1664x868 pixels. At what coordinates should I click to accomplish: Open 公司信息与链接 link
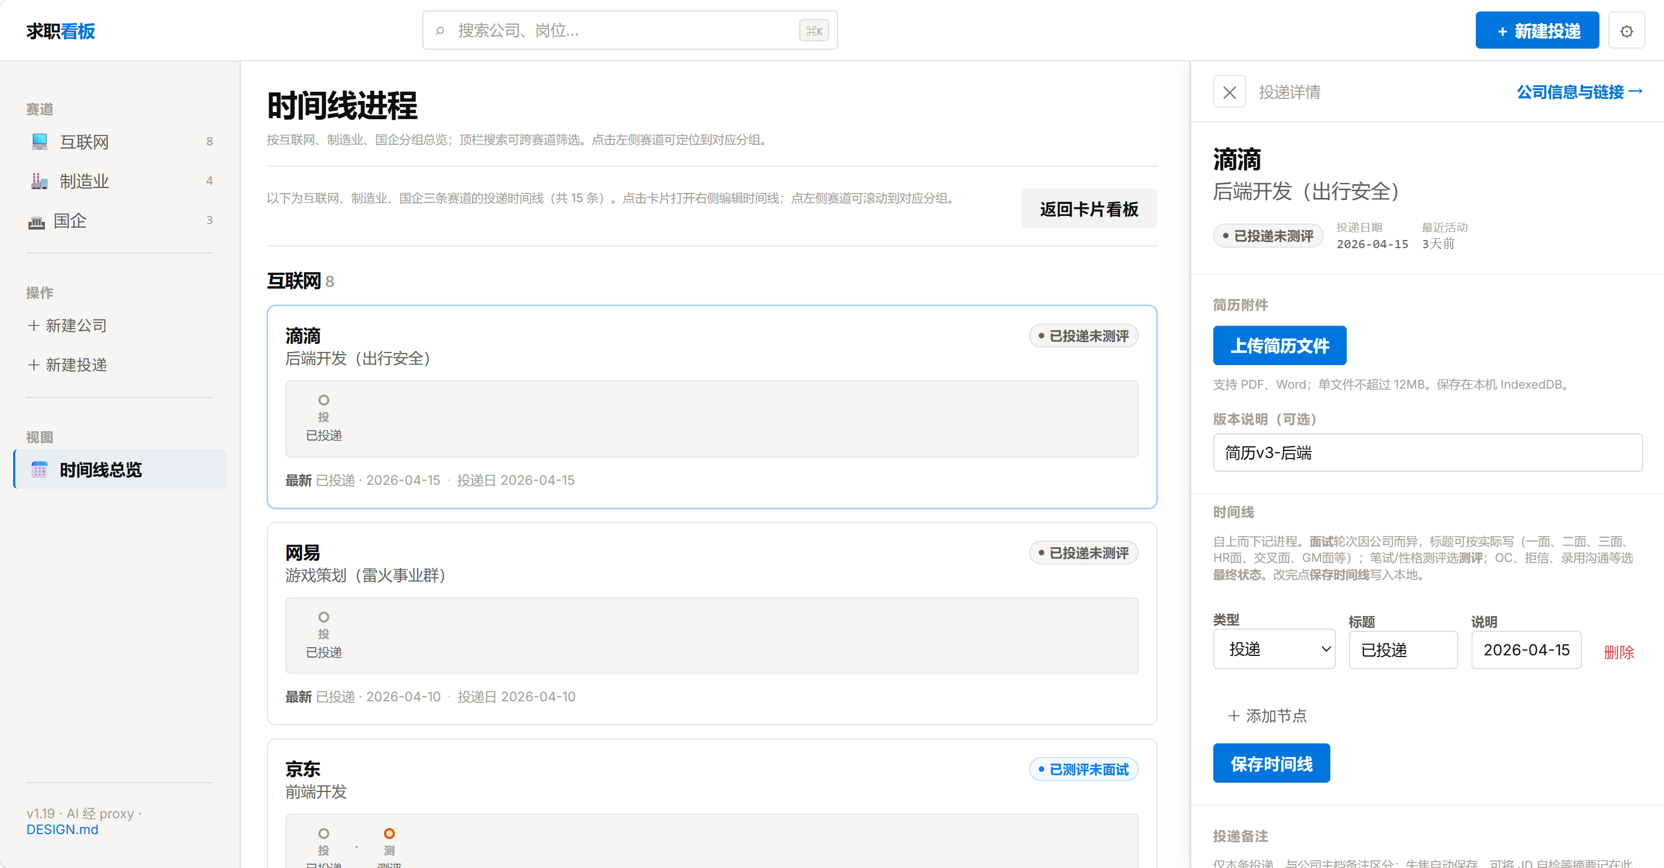(1579, 92)
